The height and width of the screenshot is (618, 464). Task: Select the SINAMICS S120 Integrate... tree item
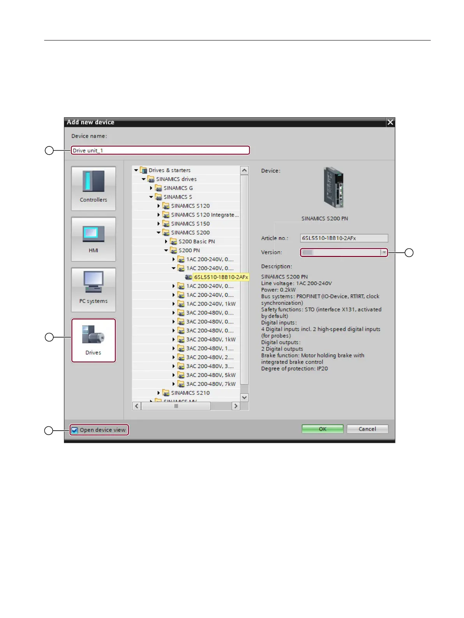click(205, 215)
